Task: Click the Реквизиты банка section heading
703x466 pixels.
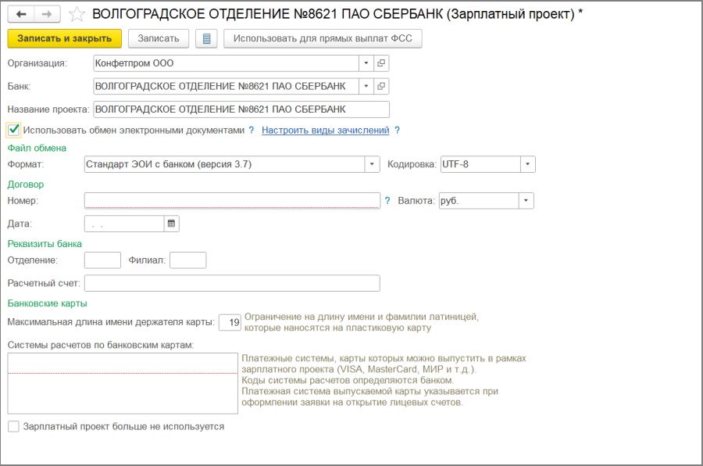Action: click(45, 244)
